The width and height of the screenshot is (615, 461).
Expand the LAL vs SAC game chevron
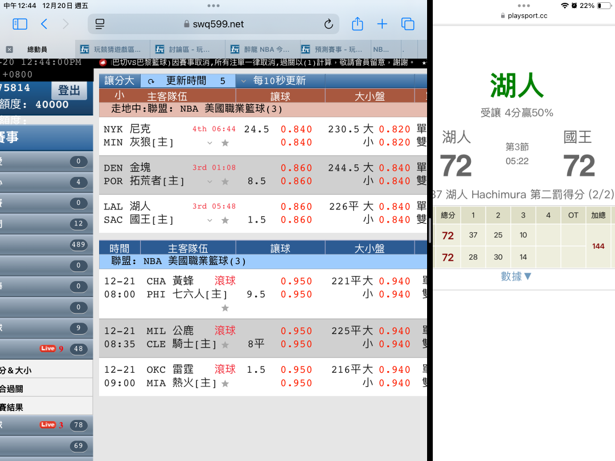click(210, 220)
